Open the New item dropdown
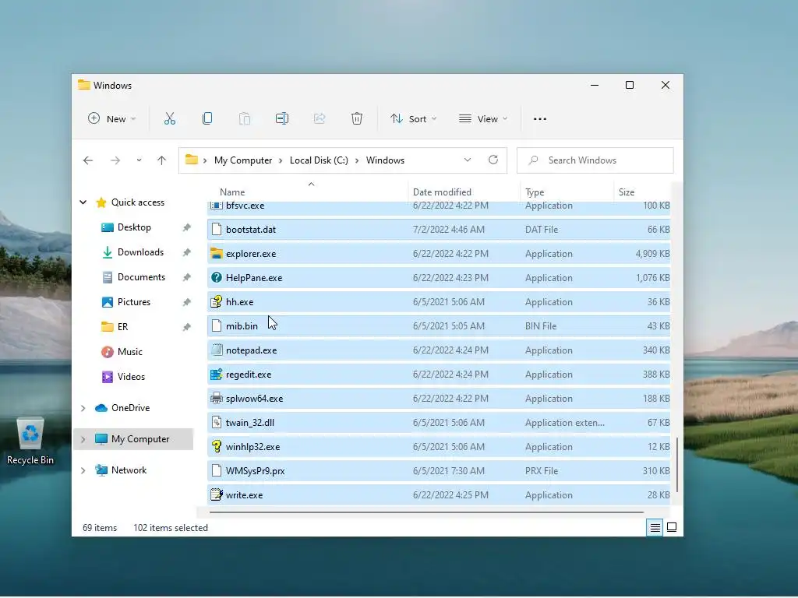The width and height of the screenshot is (798, 598). (x=112, y=119)
